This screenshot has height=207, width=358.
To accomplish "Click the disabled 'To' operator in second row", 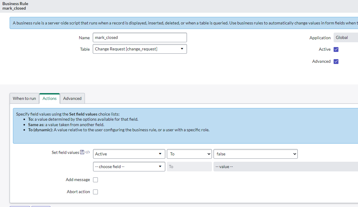I will [x=189, y=167].
